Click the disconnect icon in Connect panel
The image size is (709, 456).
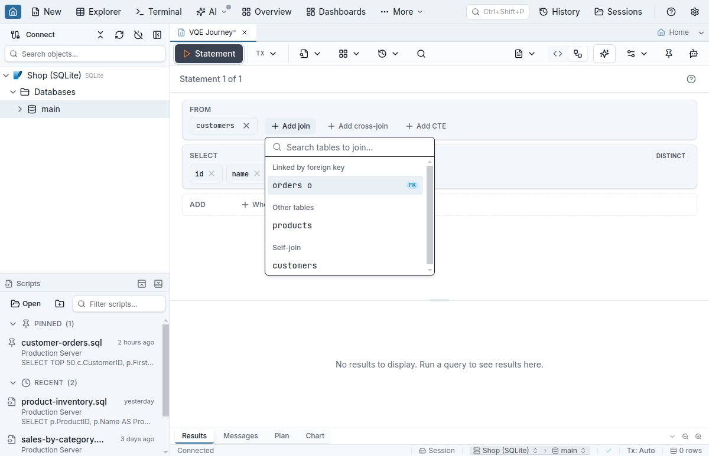point(138,35)
